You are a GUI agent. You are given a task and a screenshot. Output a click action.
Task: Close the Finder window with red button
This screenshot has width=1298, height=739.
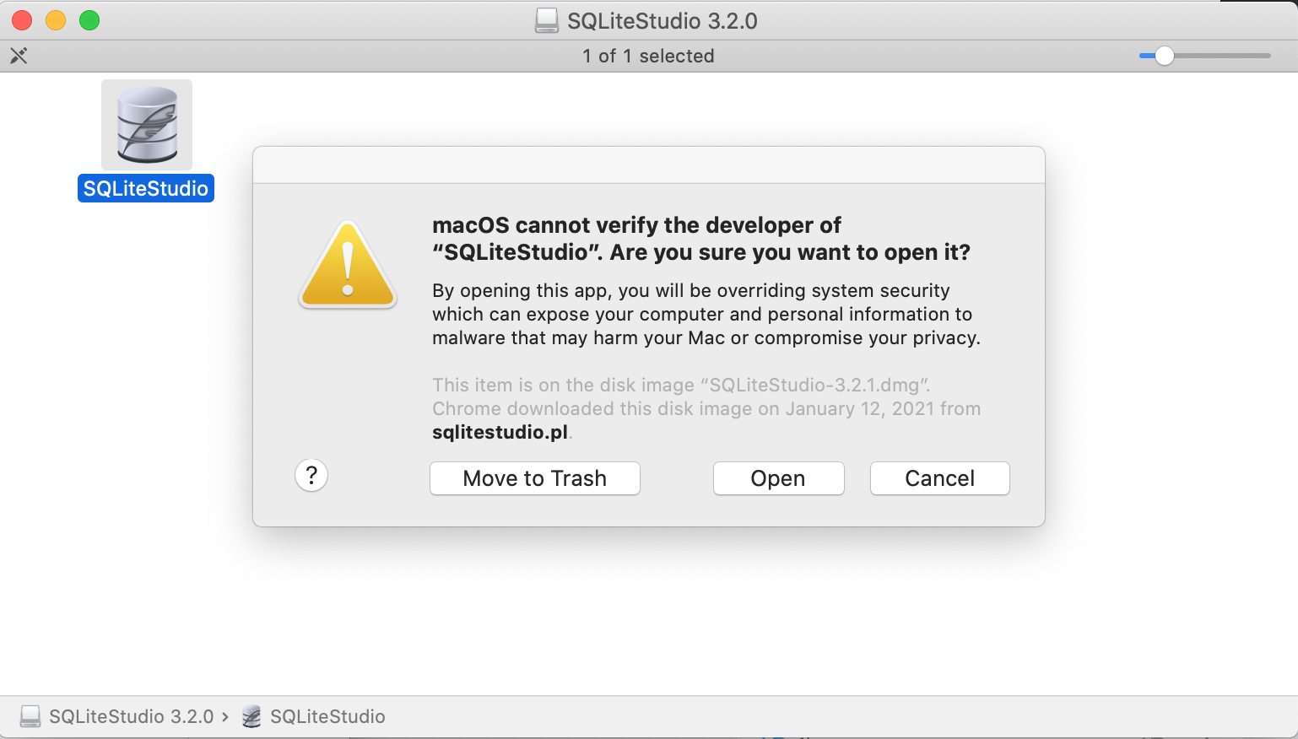click(x=22, y=20)
